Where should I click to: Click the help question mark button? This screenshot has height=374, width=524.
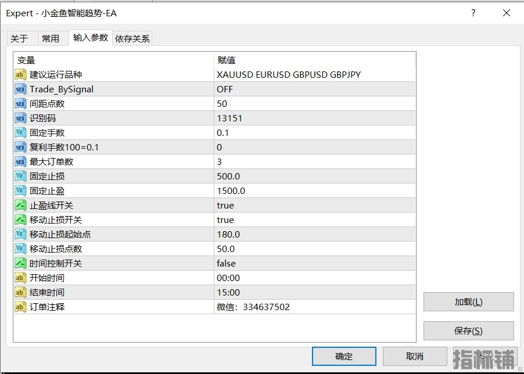(473, 13)
